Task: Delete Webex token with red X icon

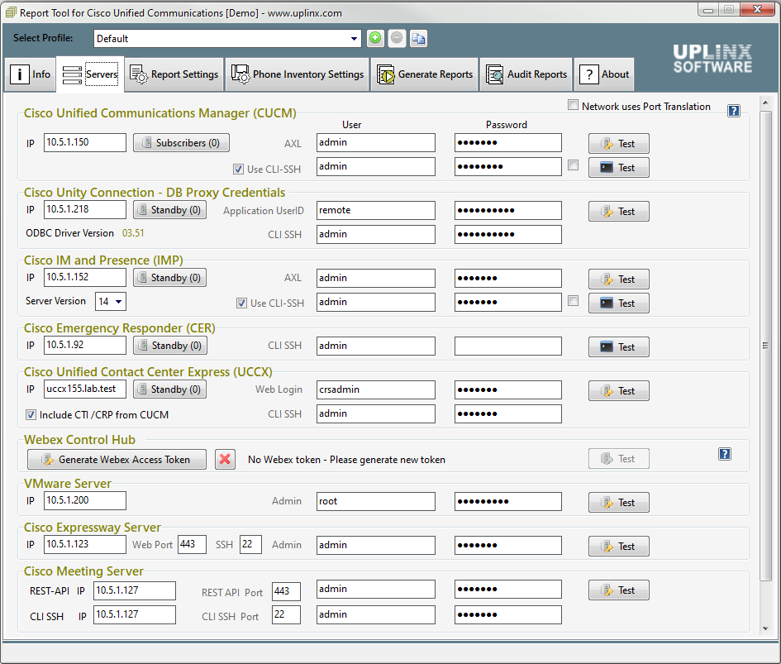Action: pyautogui.click(x=225, y=459)
